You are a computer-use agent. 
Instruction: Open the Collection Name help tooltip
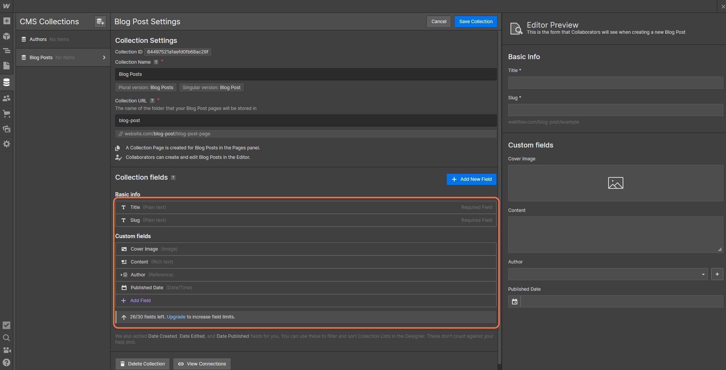(x=155, y=62)
